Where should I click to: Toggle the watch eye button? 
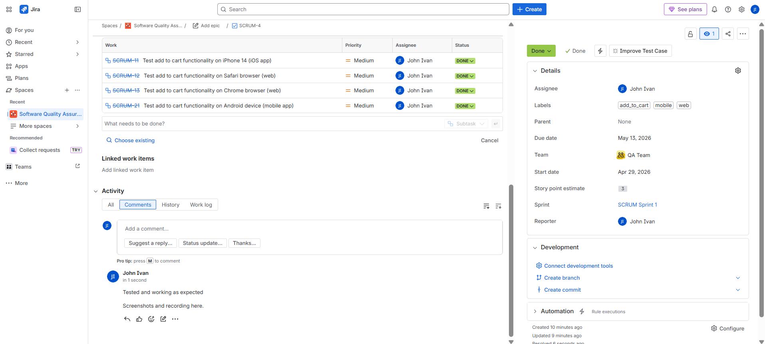point(709,34)
